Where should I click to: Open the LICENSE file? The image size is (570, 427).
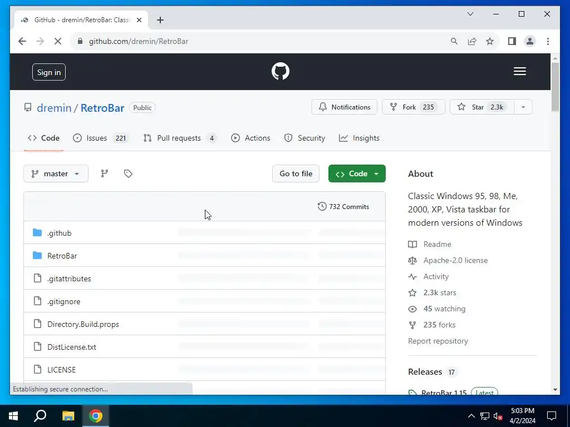[61, 370]
